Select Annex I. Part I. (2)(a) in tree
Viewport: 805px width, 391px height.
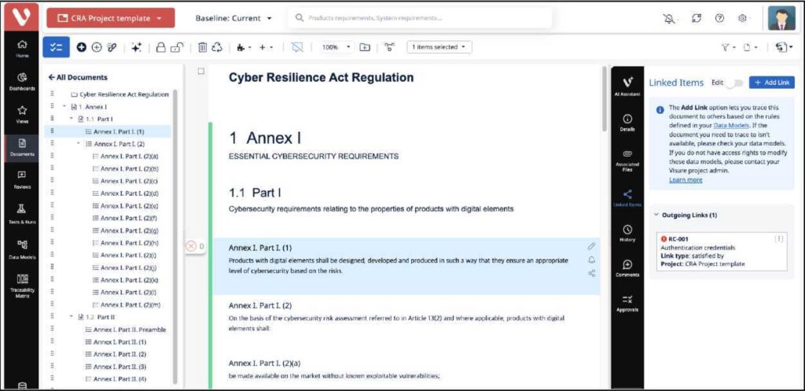(x=129, y=157)
